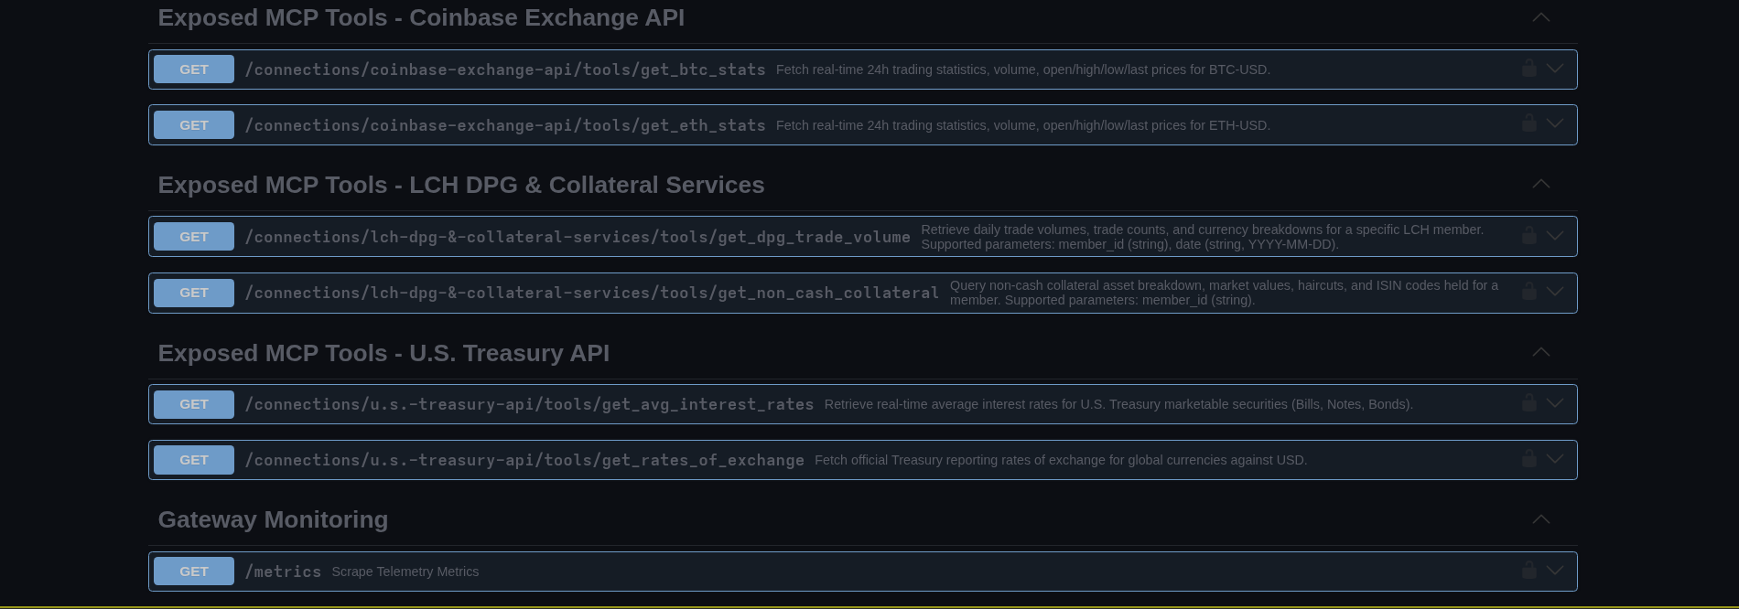Expand the get_avg_interest_rates endpoint chevron
Screen dimensions: 1739x609
pos(1555,403)
